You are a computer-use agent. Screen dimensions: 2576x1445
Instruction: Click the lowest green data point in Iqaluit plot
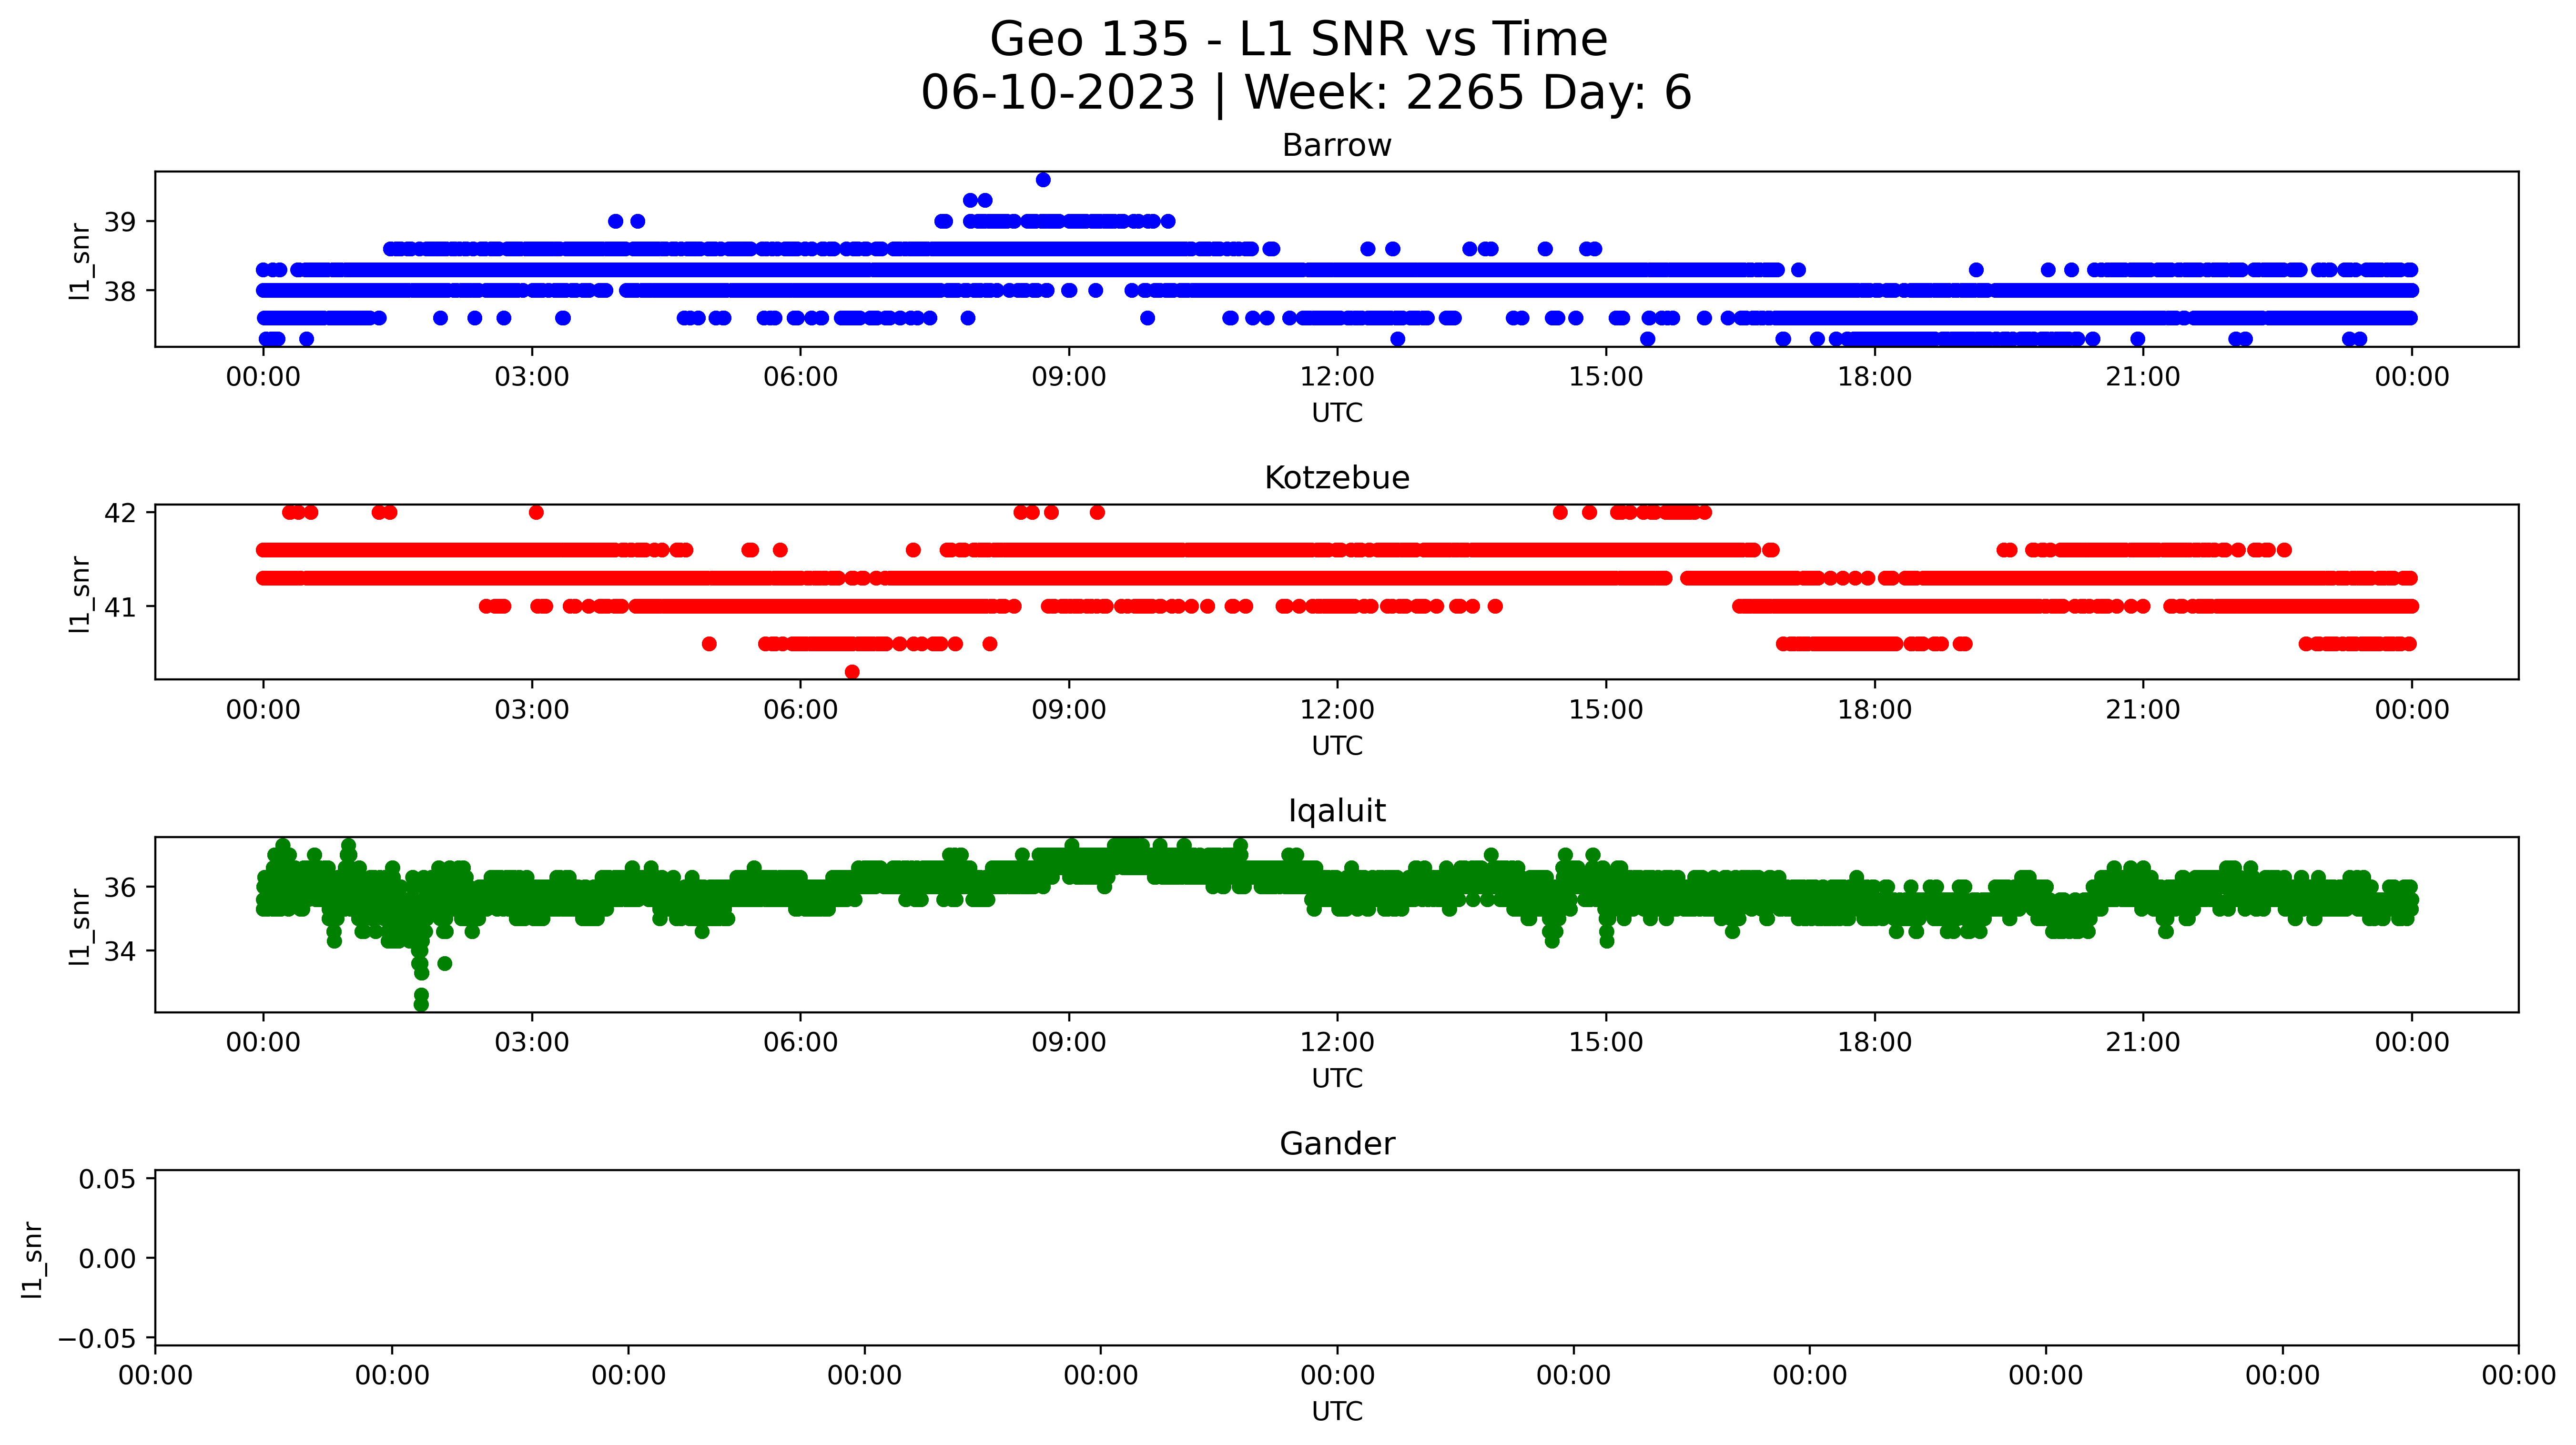click(x=421, y=1004)
